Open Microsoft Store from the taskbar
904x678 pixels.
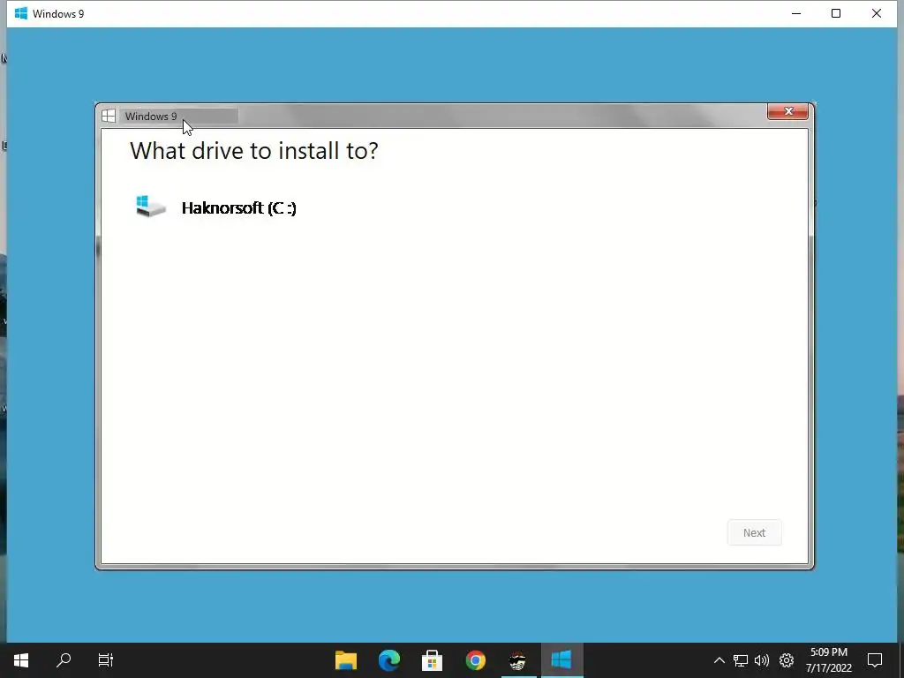point(432,660)
